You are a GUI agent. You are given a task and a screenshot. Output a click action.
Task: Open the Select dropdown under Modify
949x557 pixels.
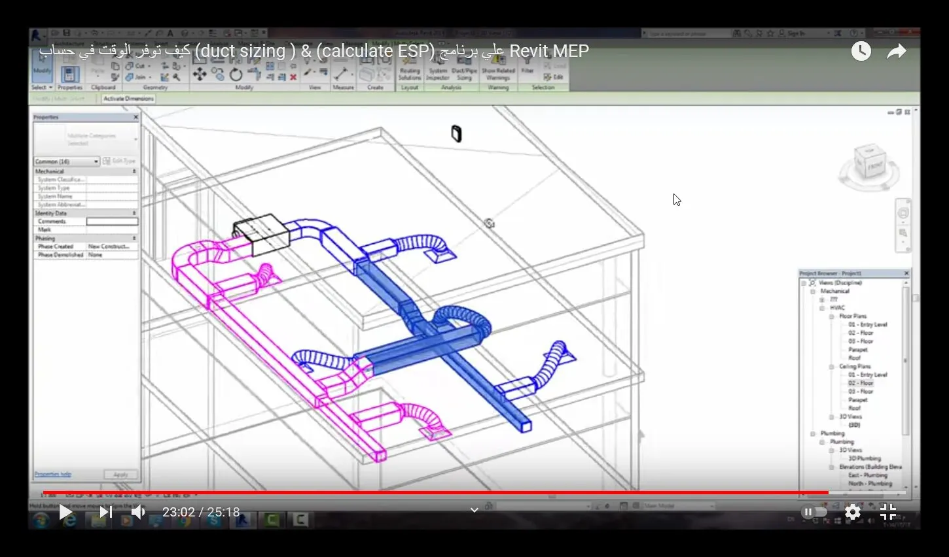(x=42, y=87)
